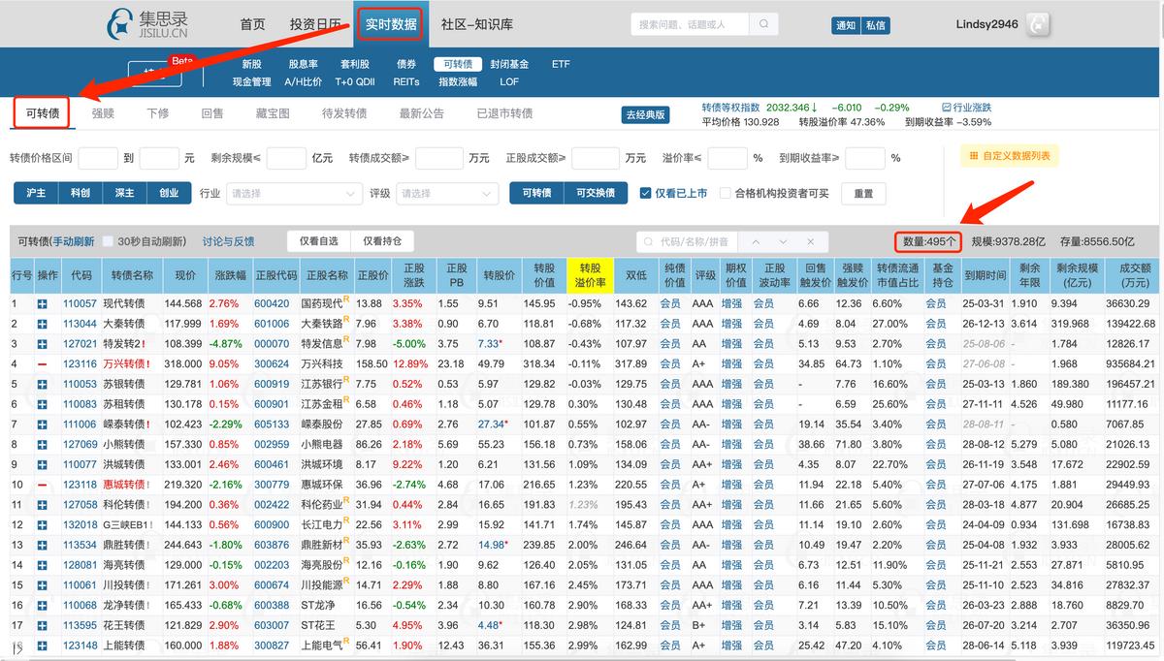
Task: Uncheck the 仅看已上市 checkbox
Action: point(646,192)
